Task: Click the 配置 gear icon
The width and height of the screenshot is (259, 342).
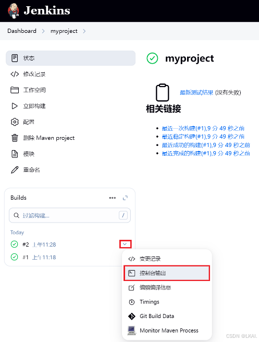Action: coord(15,122)
